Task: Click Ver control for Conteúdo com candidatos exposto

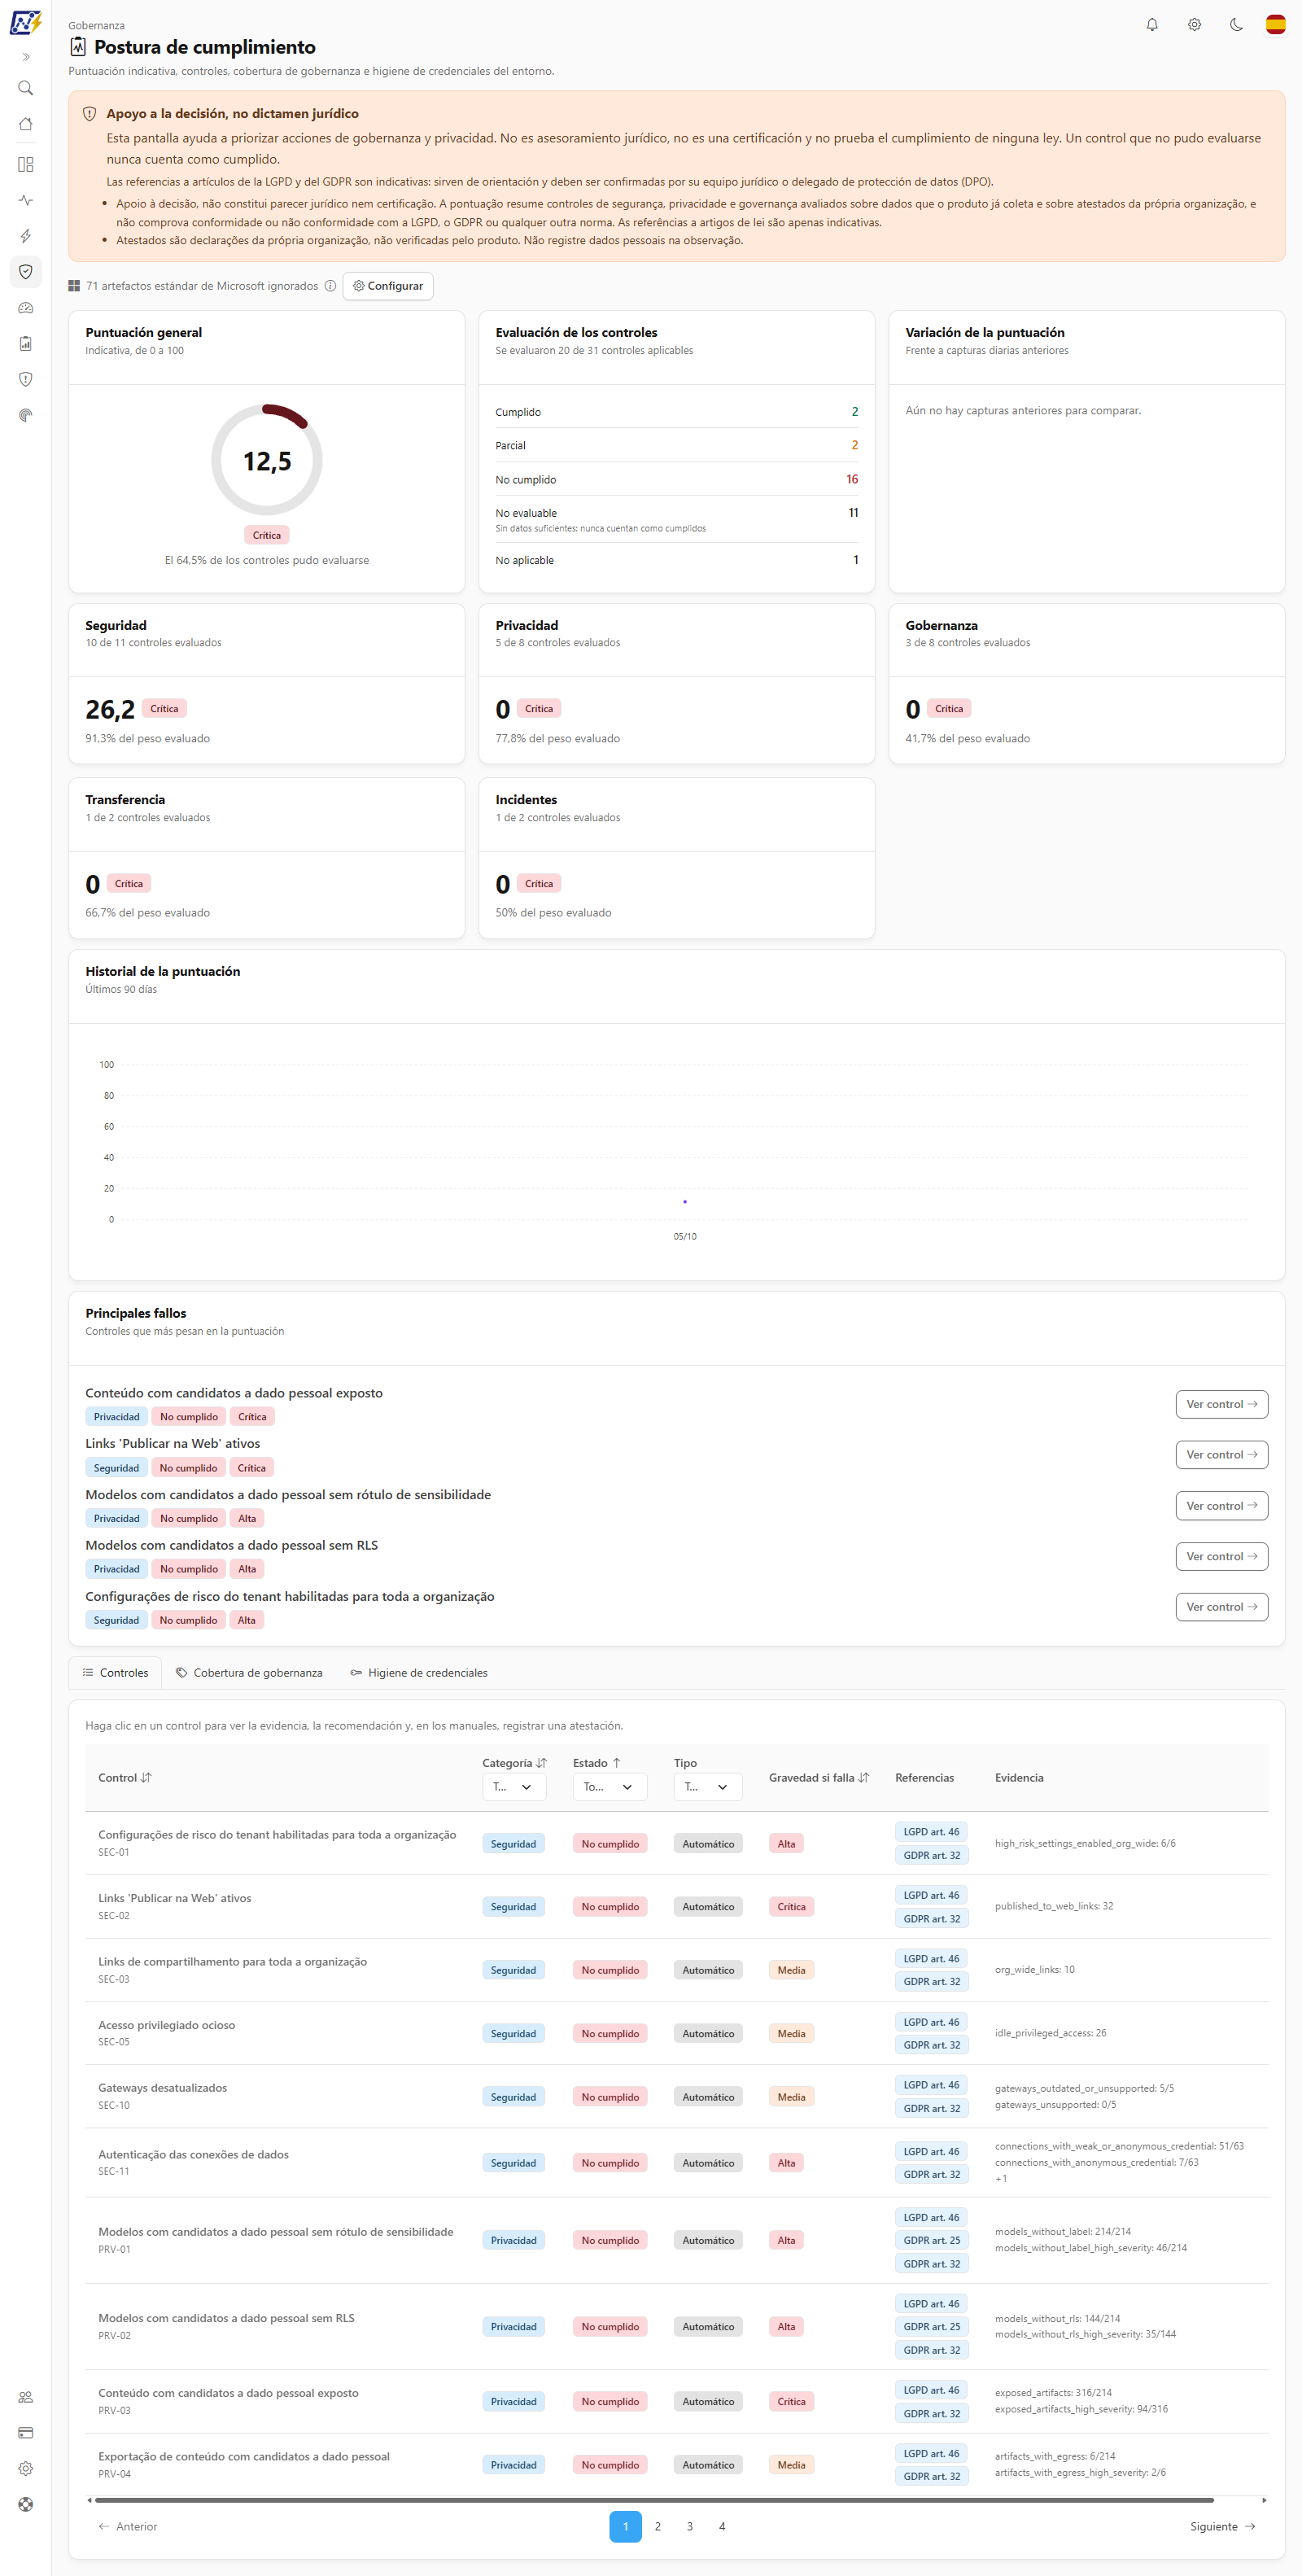Action: [1221, 1404]
